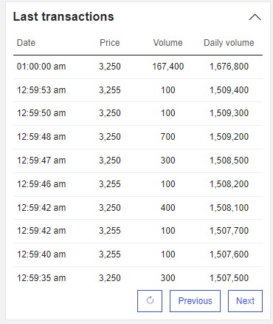Click the Price column header
This screenshot has height=324, width=273.
point(110,43)
